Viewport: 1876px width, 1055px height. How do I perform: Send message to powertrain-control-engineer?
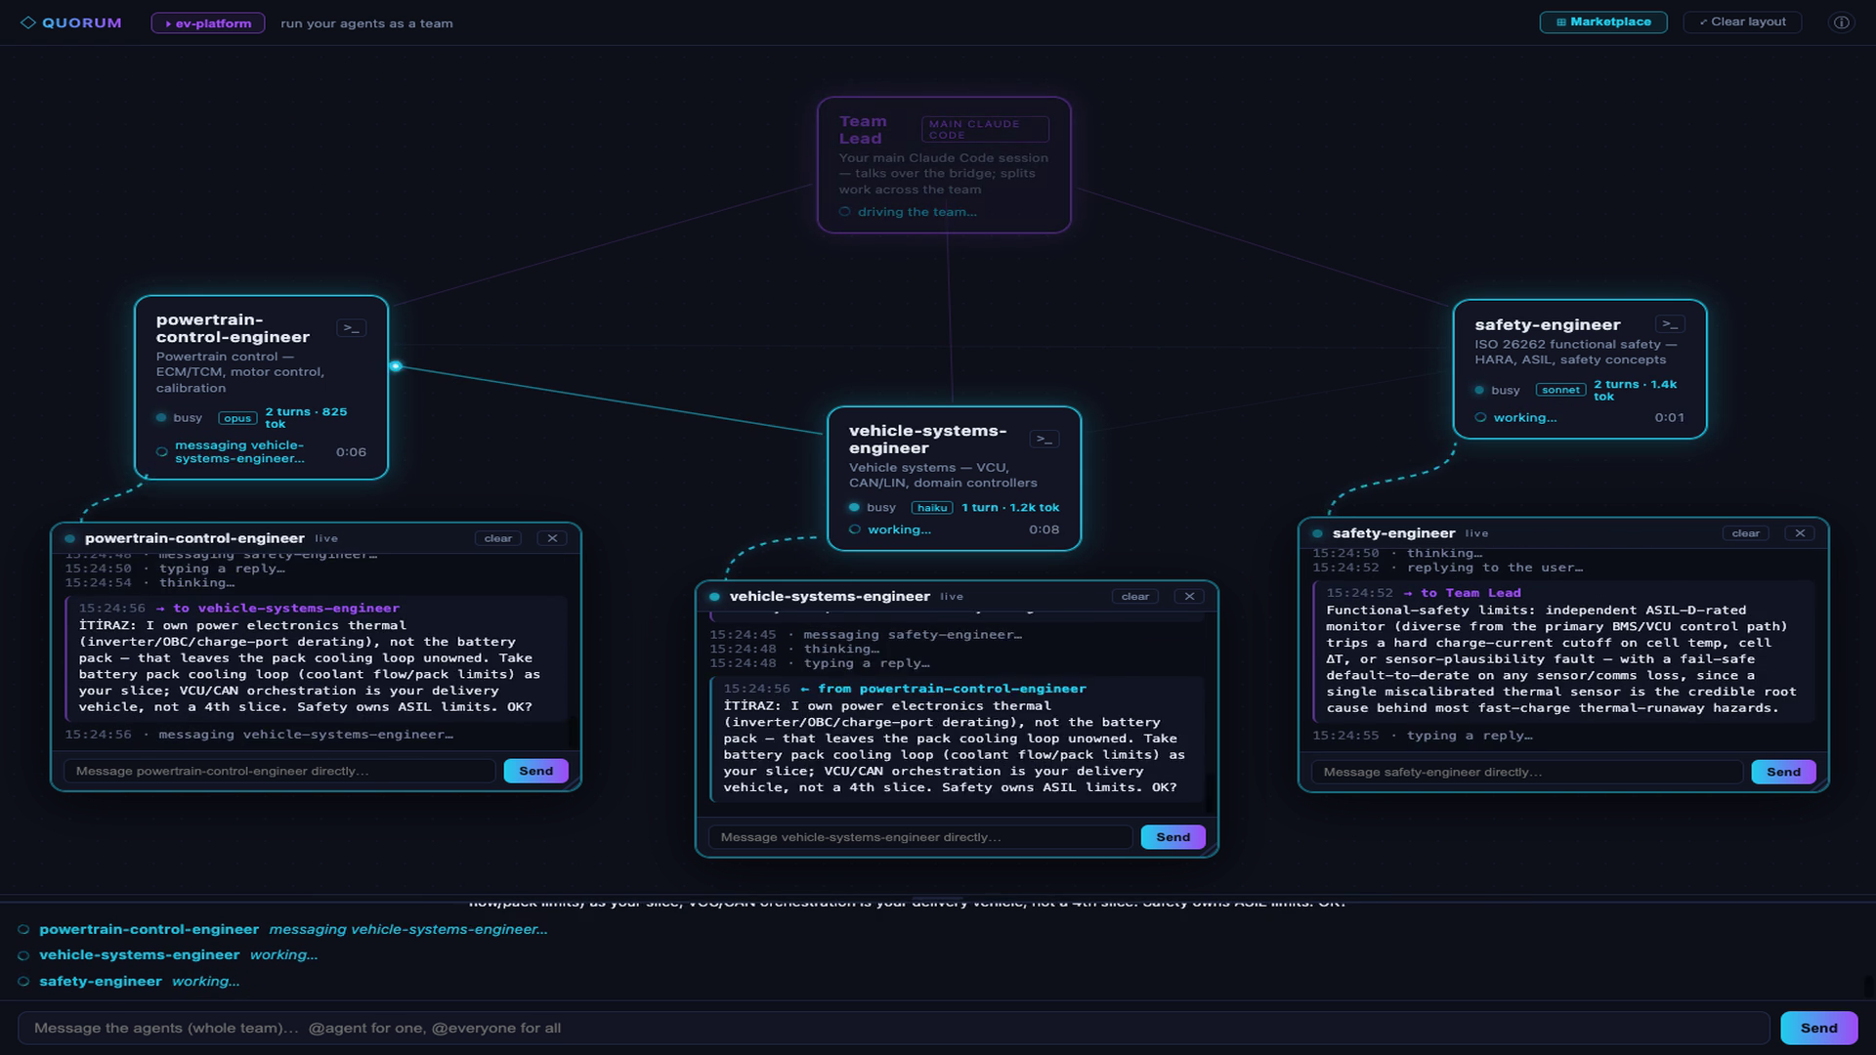pos(535,771)
